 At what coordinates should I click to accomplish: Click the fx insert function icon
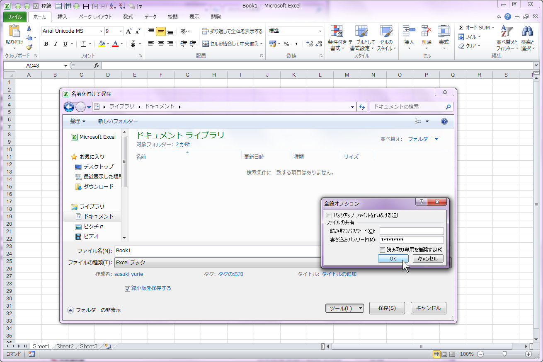pyautogui.click(x=97, y=65)
